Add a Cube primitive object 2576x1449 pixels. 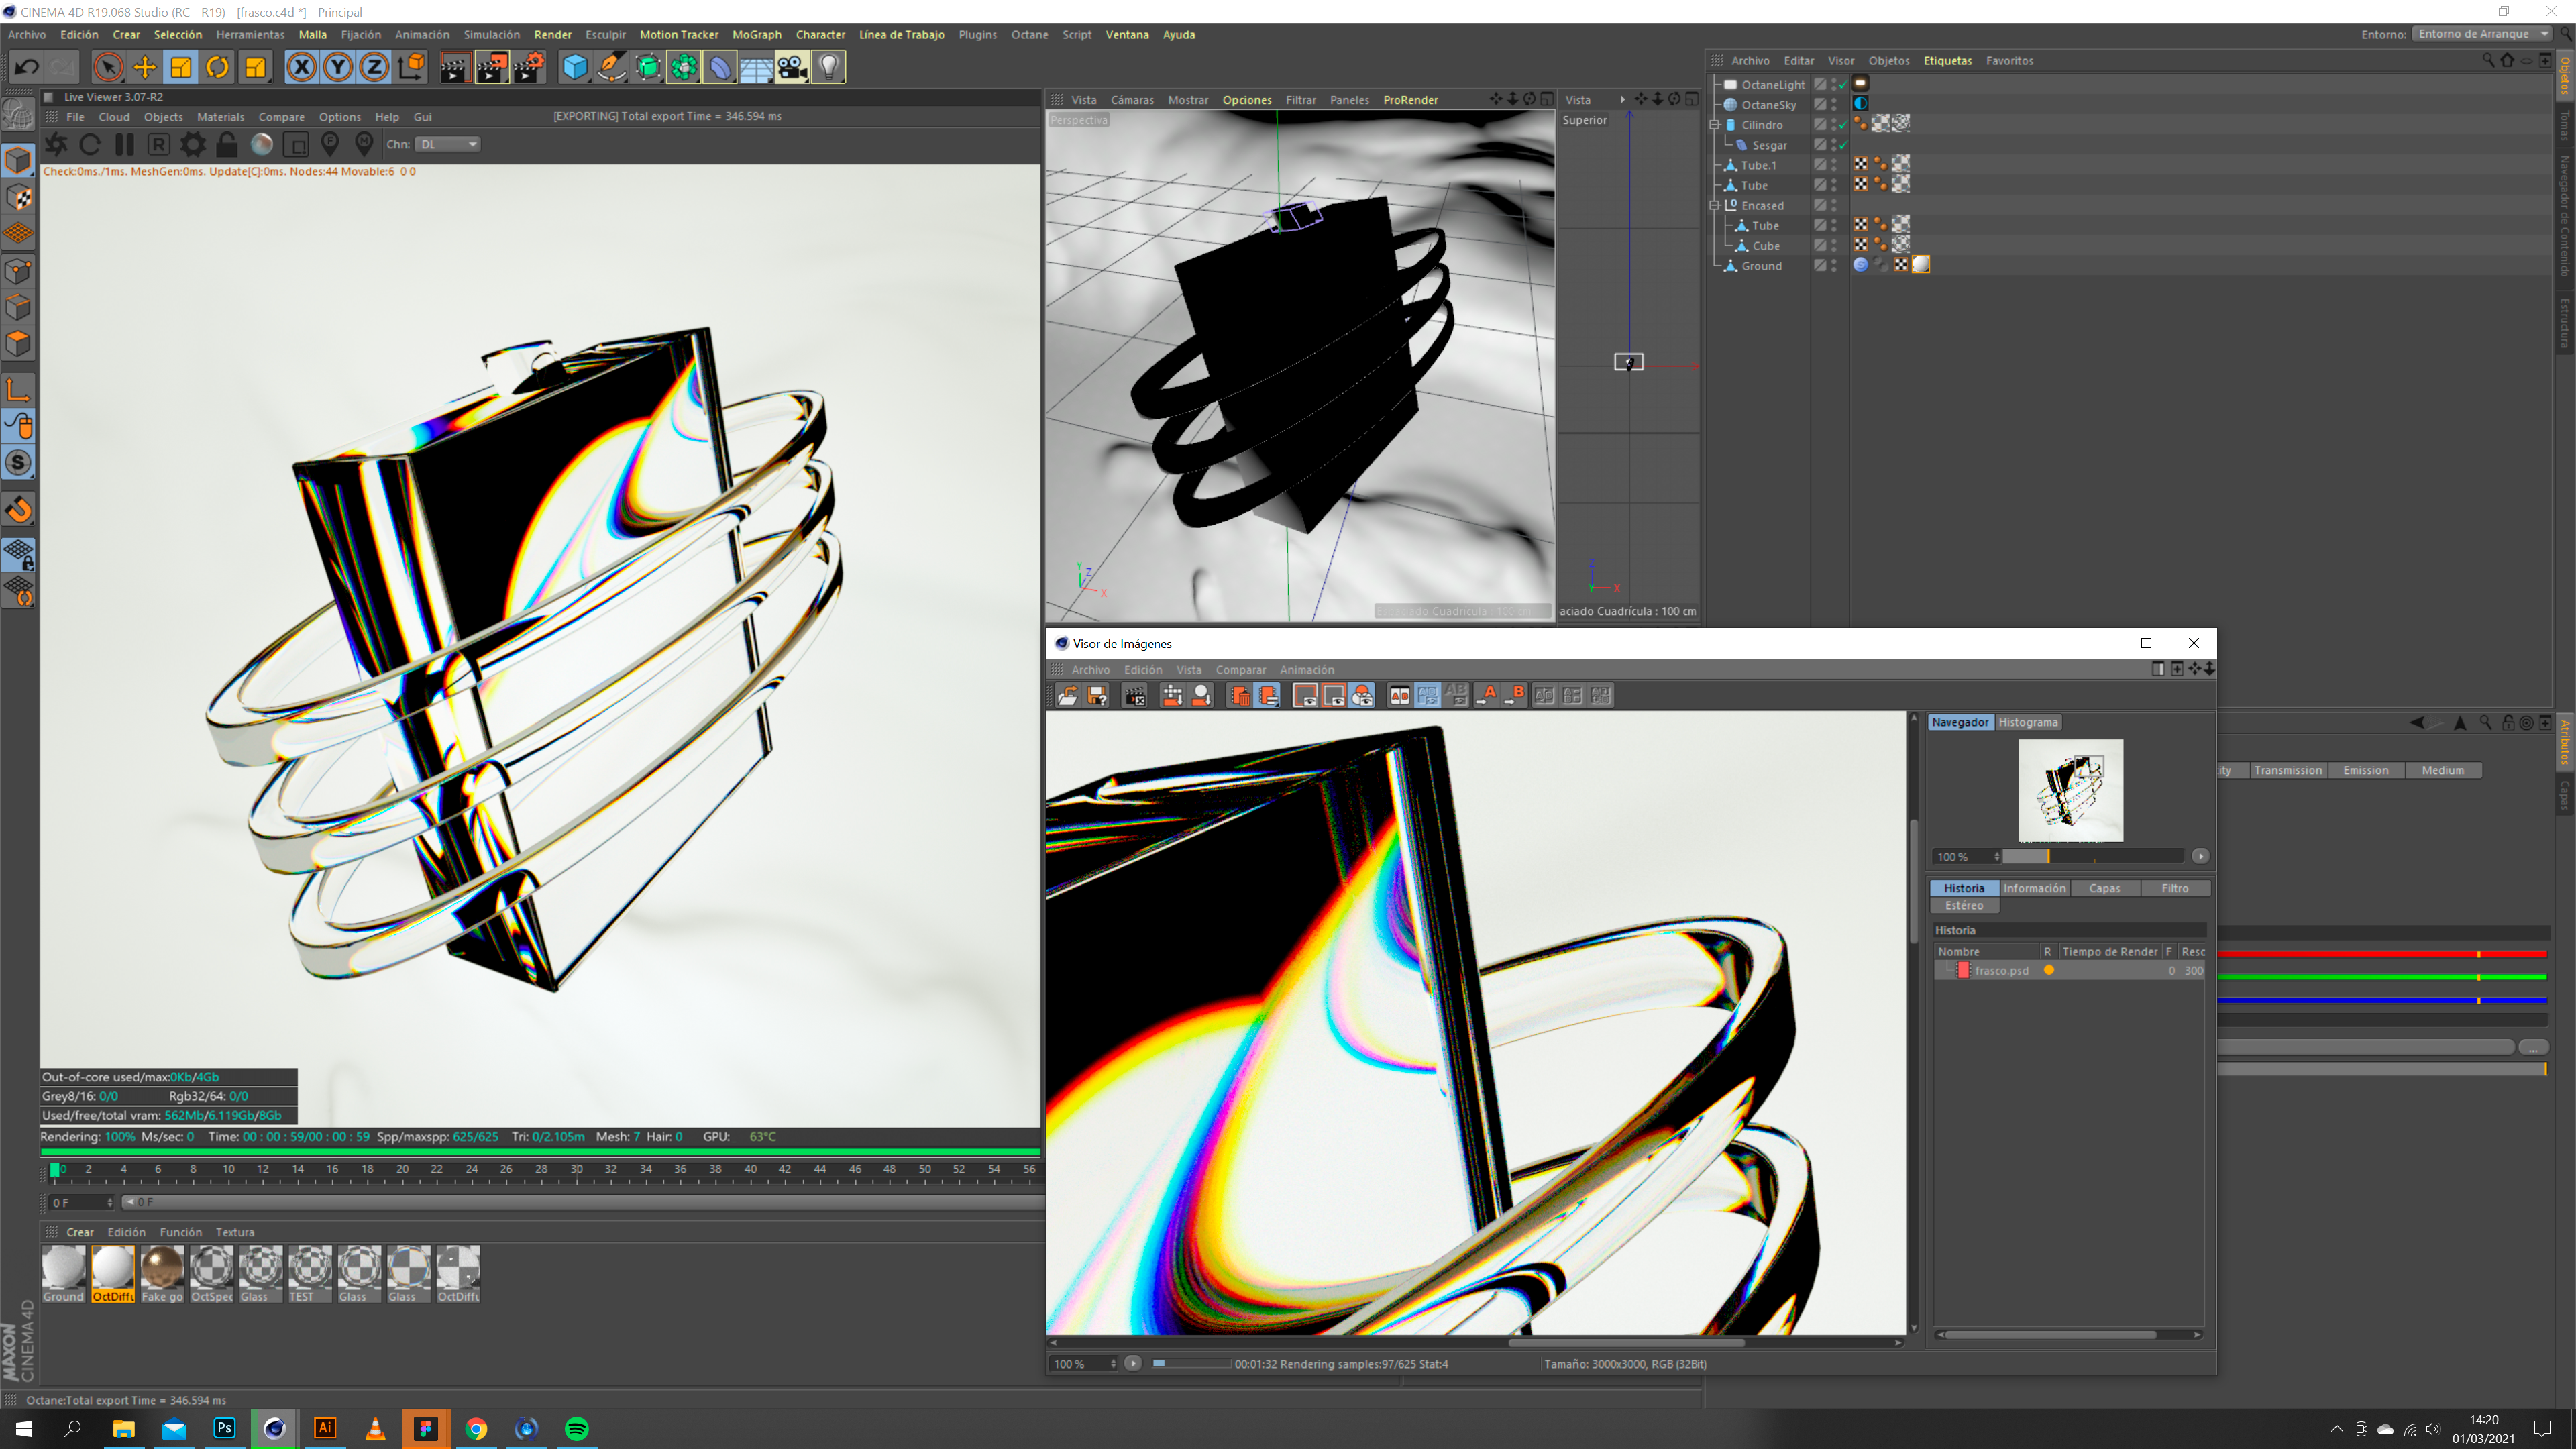[x=575, y=67]
